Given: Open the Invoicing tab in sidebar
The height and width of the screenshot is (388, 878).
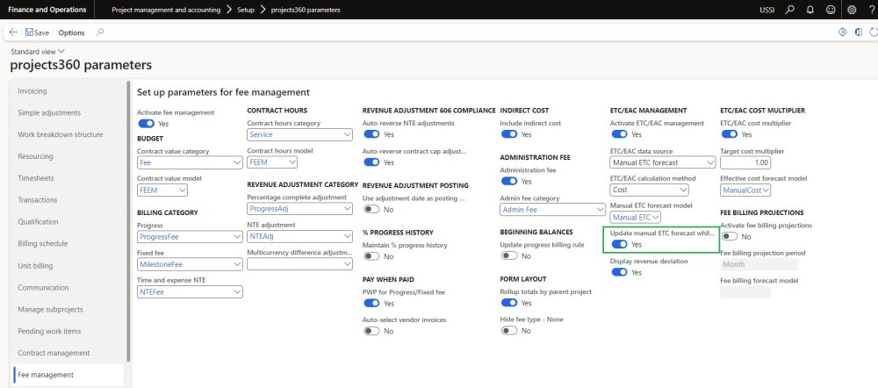Looking at the screenshot, I should coord(32,91).
